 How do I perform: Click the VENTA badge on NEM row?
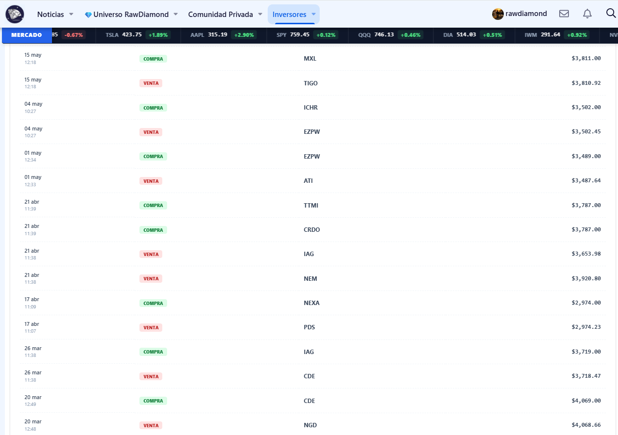tap(151, 279)
